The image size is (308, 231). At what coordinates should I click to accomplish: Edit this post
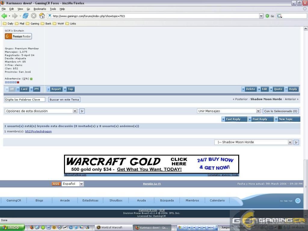tap(263, 89)
